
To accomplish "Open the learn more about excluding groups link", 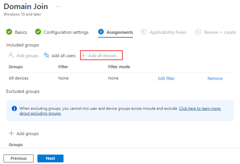I will pyautogui.click(x=200, y=108).
